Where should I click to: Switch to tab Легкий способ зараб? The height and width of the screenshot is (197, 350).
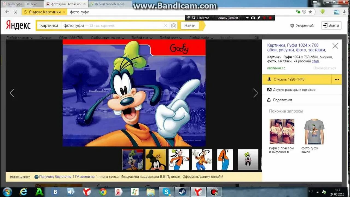pyautogui.click(x=110, y=4)
